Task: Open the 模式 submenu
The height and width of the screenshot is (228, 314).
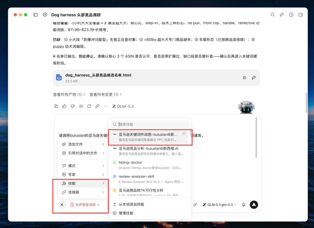Action: (x=83, y=166)
